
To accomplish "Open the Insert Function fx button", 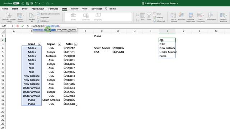I will point(27,26).
